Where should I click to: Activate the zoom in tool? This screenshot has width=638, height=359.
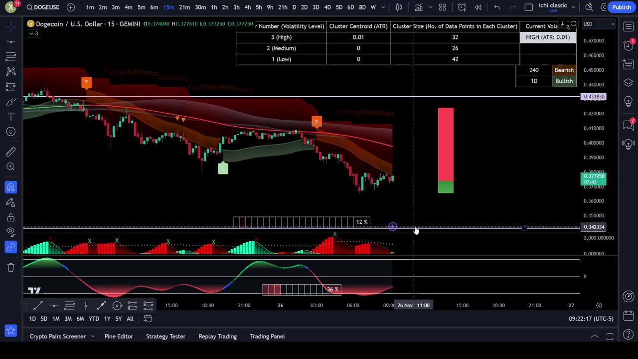coord(10,167)
